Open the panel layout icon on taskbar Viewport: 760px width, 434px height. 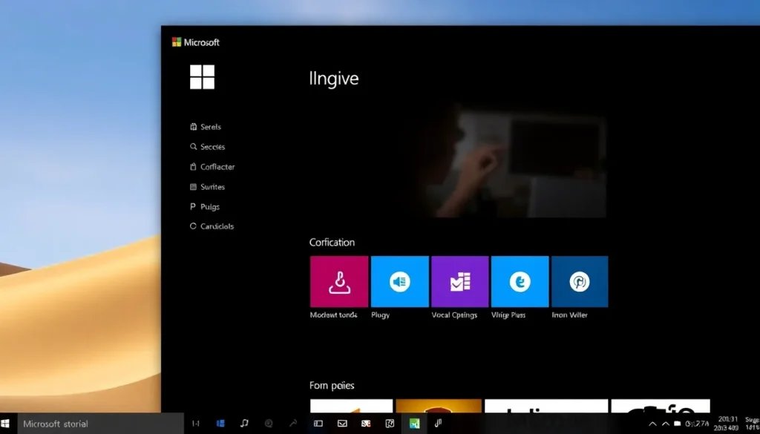[318, 424]
